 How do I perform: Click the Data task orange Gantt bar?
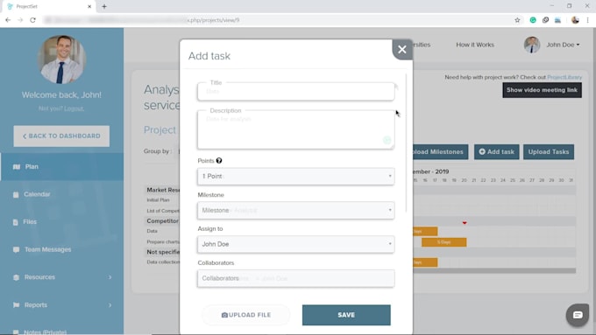click(425, 231)
